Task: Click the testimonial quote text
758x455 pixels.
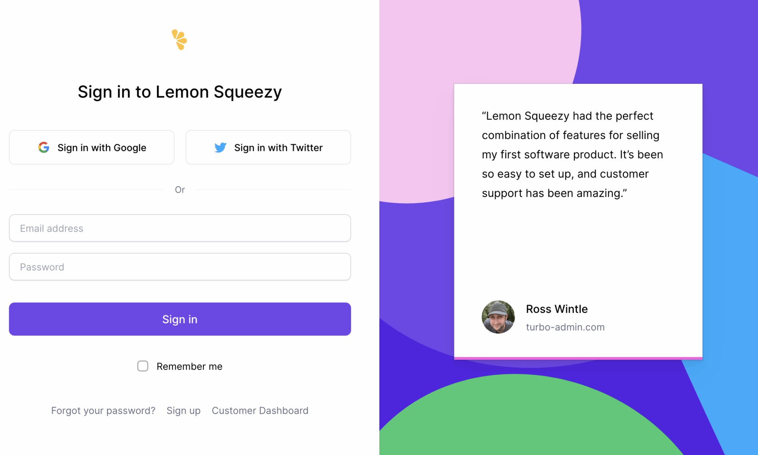Action: pos(572,155)
